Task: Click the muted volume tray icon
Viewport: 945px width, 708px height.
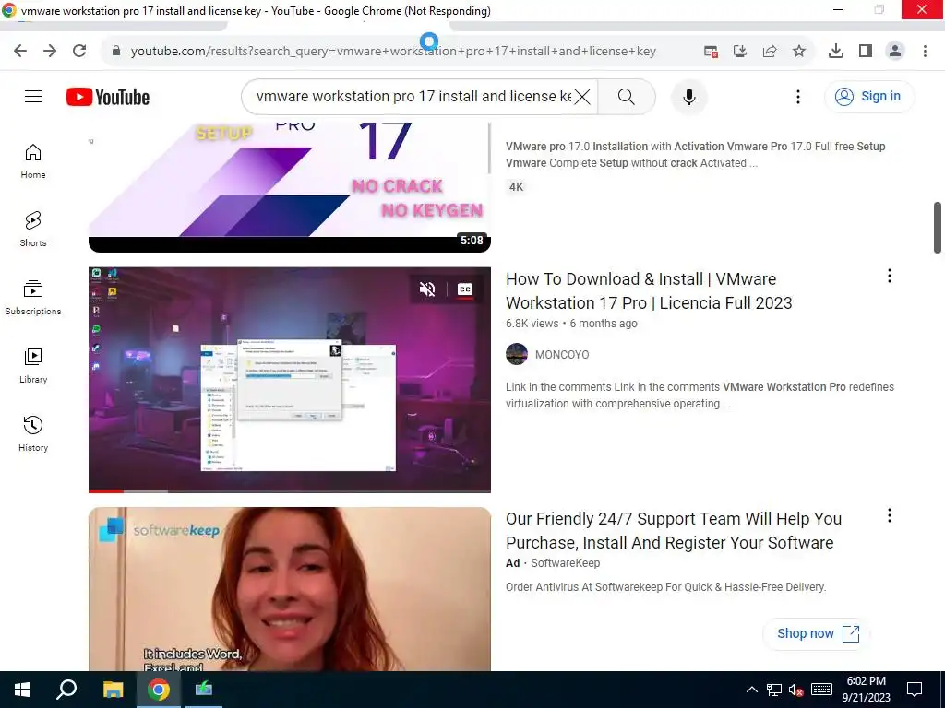Action: click(x=795, y=690)
